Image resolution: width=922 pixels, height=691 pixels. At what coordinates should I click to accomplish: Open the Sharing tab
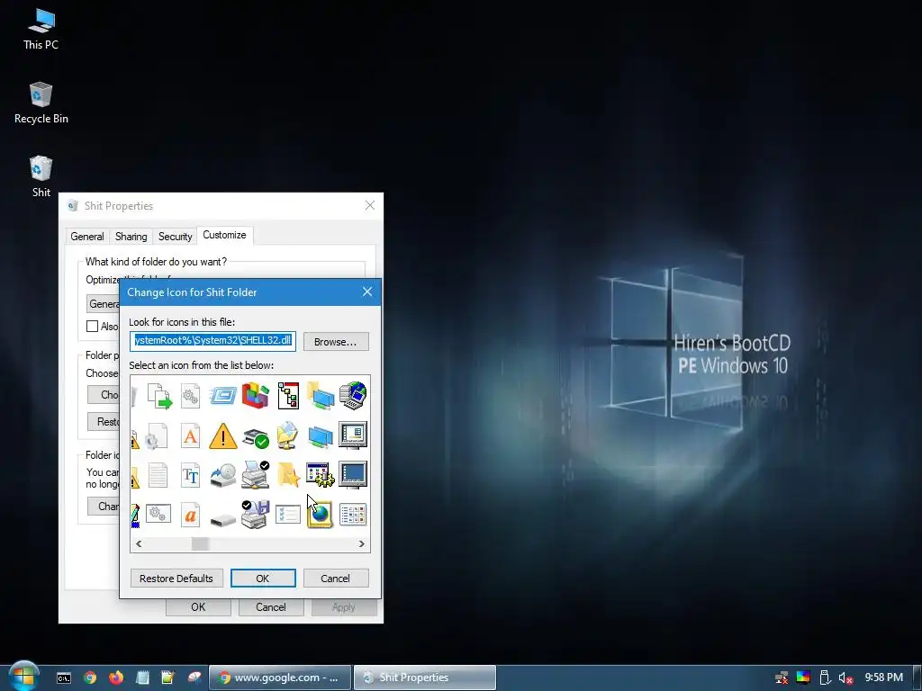coord(131,237)
